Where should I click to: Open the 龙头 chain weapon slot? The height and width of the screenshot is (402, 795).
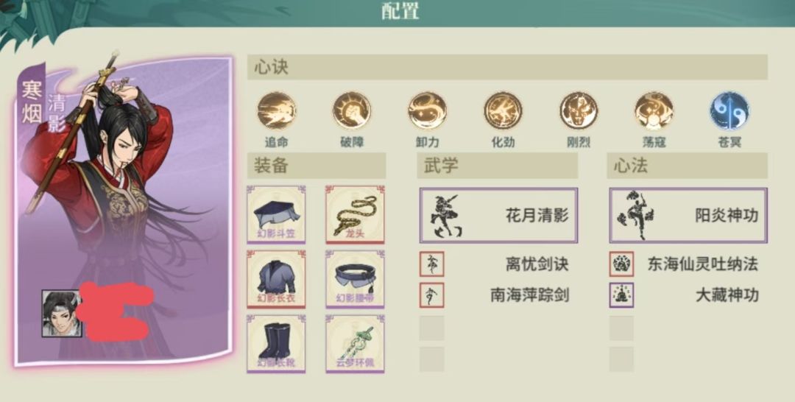click(x=355, y=214)
